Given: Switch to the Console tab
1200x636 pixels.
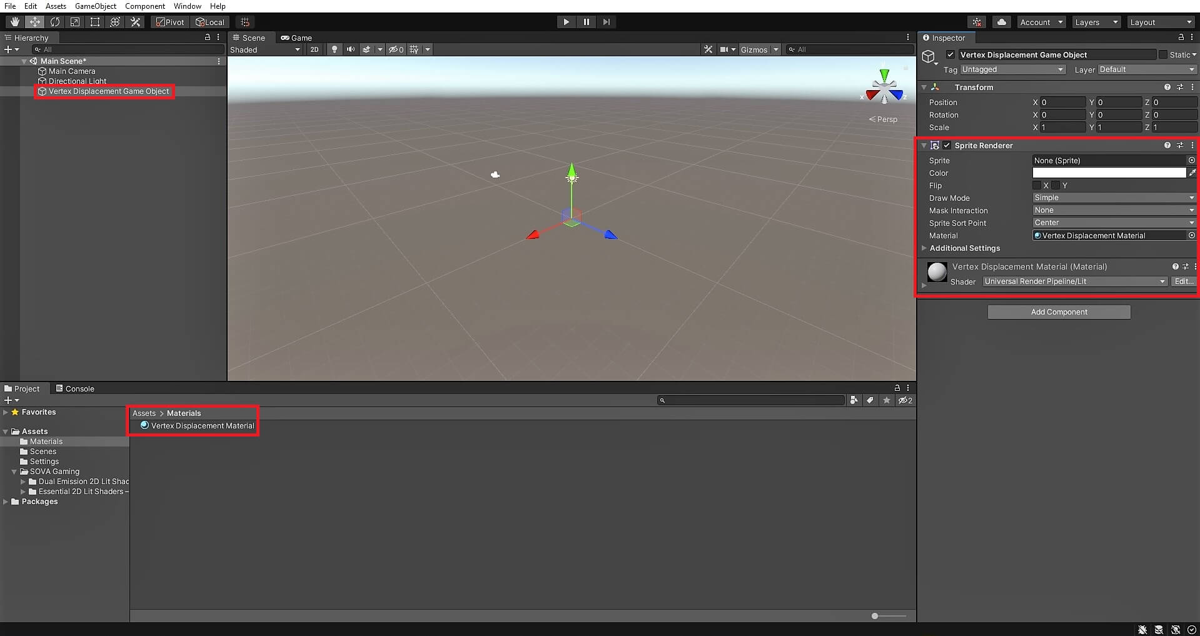Looking at the screenshot, I should 75,388.
